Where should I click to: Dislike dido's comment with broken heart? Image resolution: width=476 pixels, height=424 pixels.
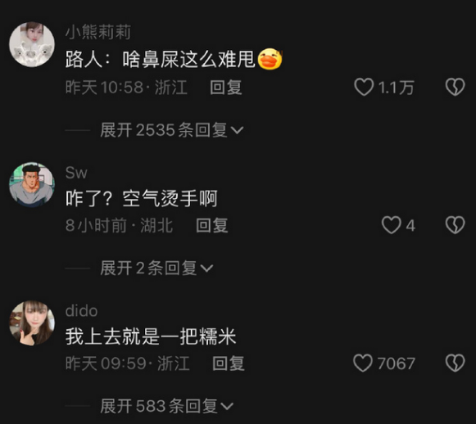(455, 363)
